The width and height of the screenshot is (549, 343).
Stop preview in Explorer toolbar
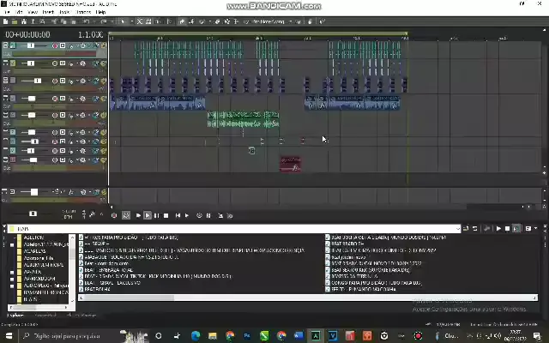tap(507, 229)
